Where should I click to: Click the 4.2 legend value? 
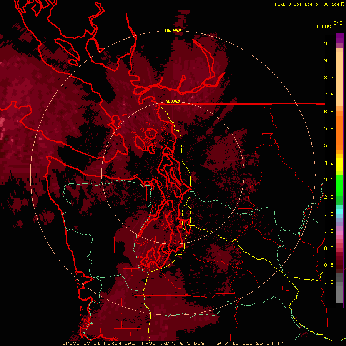329,163
